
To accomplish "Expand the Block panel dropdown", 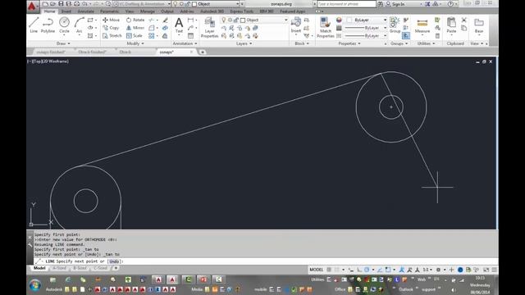I will pos(302,43).
